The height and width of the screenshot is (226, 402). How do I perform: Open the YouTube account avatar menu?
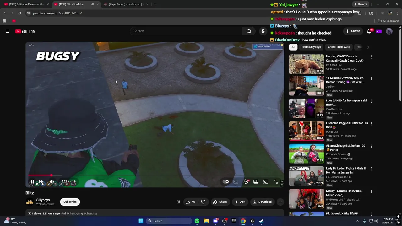click(389, 31)
